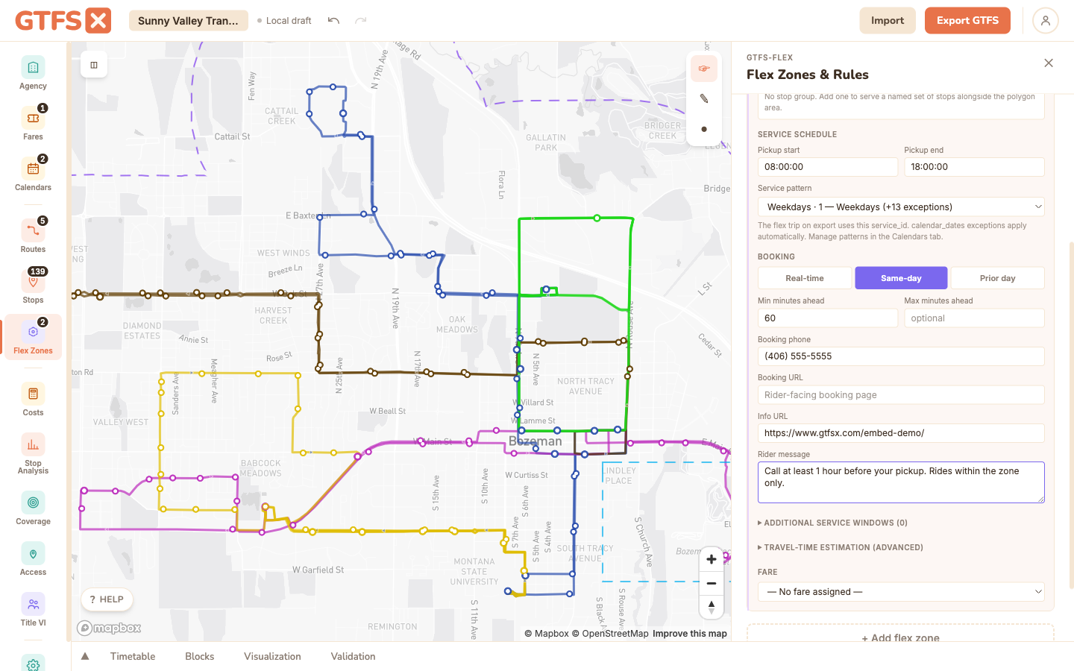
Task: Open the Service pattern dropdown
Action: 901,207
